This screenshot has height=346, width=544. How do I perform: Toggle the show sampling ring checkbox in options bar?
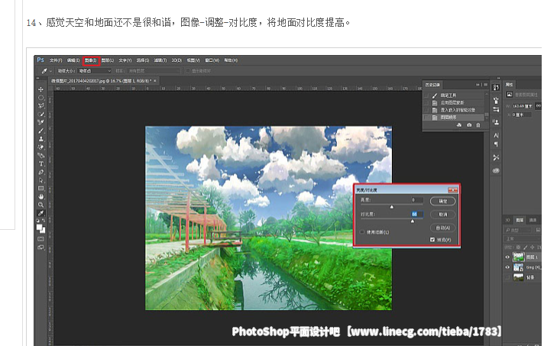(187, 71)
